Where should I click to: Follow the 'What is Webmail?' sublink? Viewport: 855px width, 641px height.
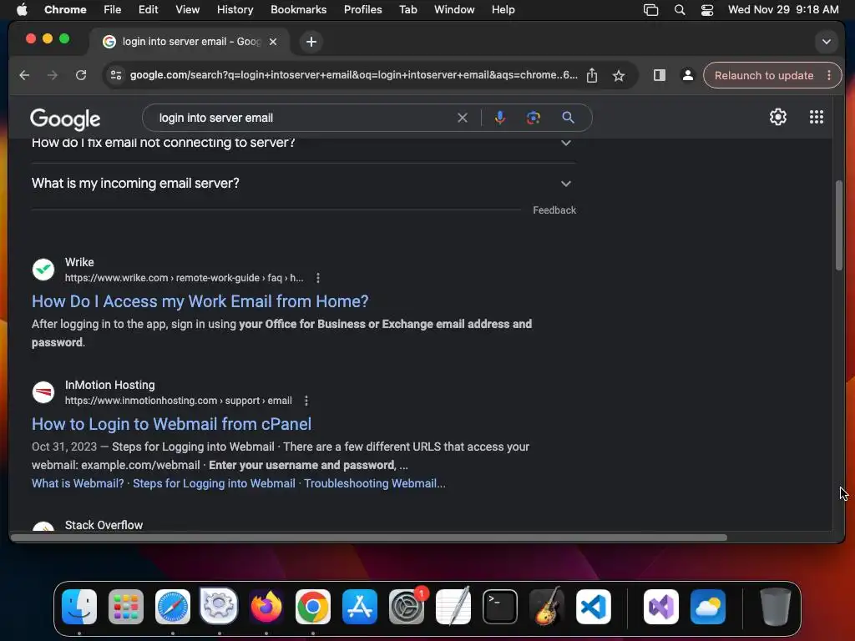click(78, 483)
